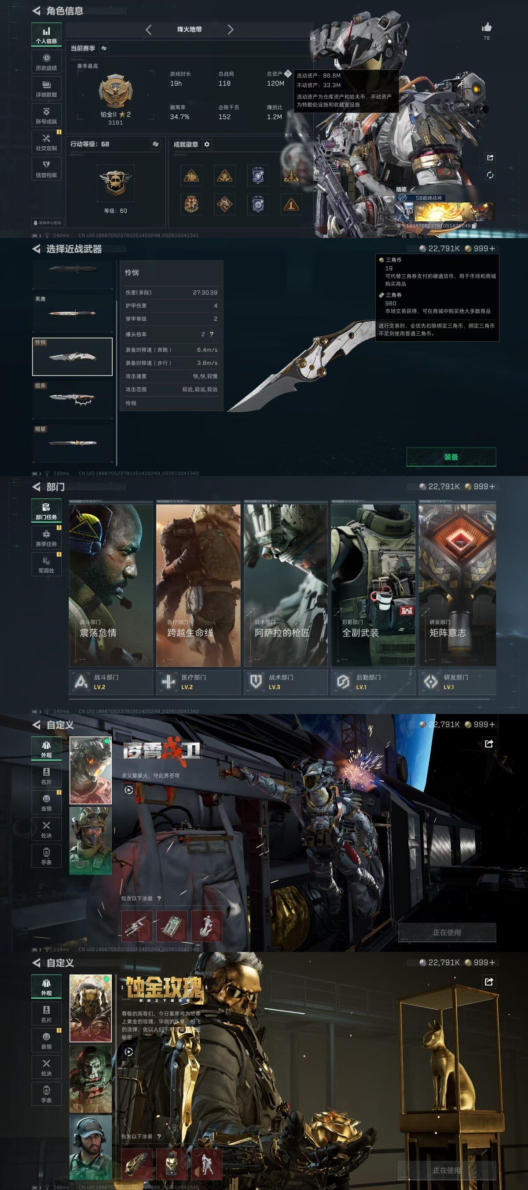This screenshot has height=1190, width=528.
Task: Click the green 装备 button
Action: [451, 457]
